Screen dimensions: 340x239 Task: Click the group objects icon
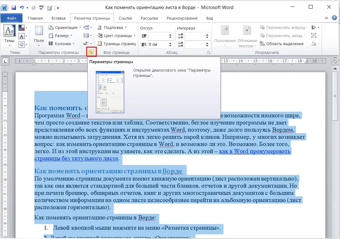(315, 36)
